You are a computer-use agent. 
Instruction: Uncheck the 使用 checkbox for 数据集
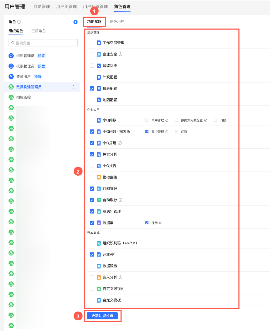[147, 223]
